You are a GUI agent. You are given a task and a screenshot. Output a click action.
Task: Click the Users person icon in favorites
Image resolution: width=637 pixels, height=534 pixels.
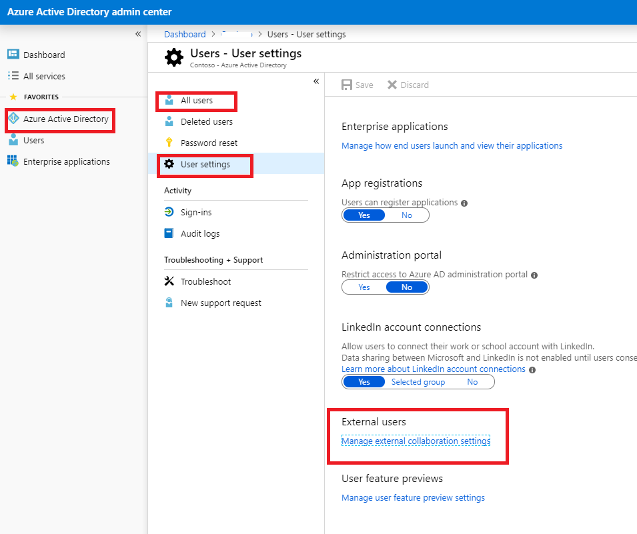pos(13,140)
